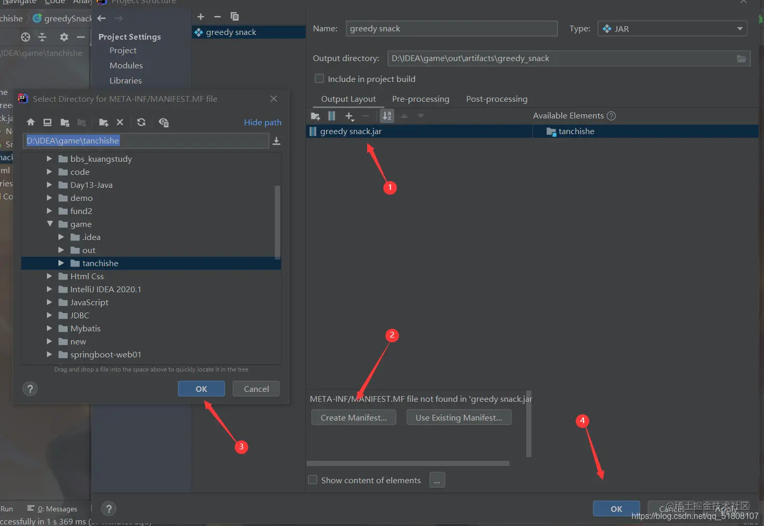Copy the selected artifact configuration
The height and width of the screenshot is (526, 764).
[x=235, y=17]
